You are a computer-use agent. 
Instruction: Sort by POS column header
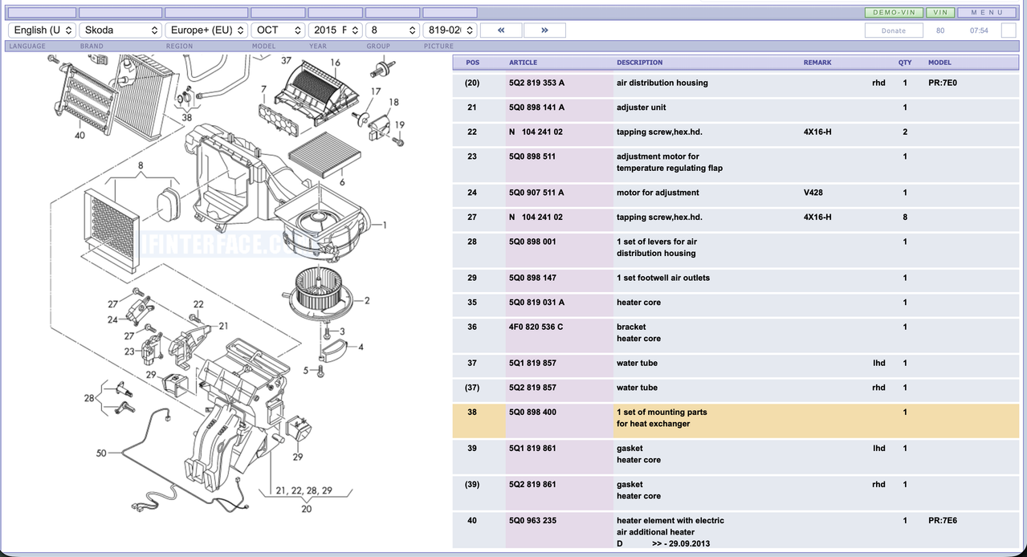coord(472,63)
